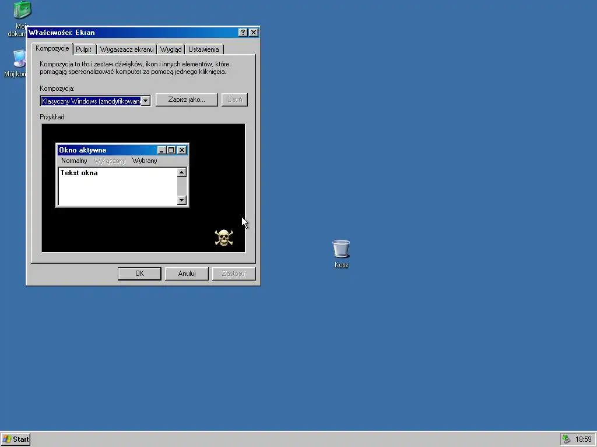
Task: Click the Anuluj button
Action: [x=187, y=274]
